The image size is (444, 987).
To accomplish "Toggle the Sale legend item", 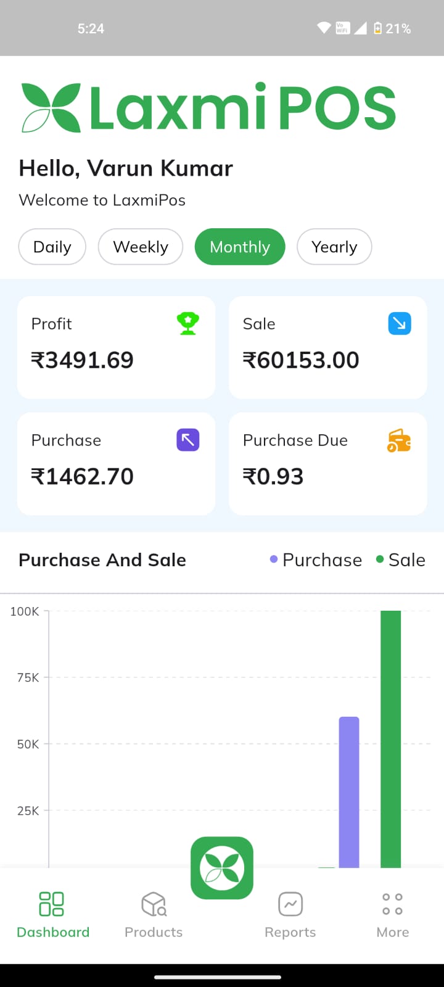I will tap(401, 560).
